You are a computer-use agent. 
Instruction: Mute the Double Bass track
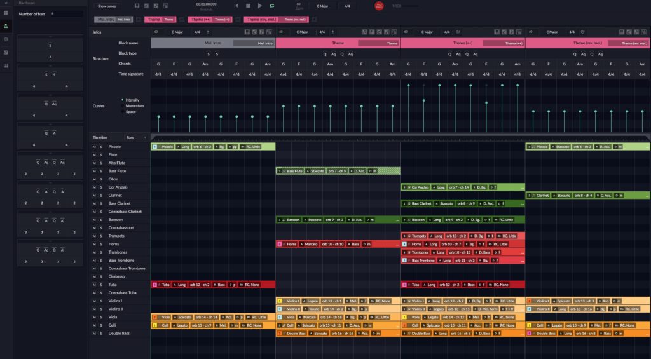tap(94, 334)
